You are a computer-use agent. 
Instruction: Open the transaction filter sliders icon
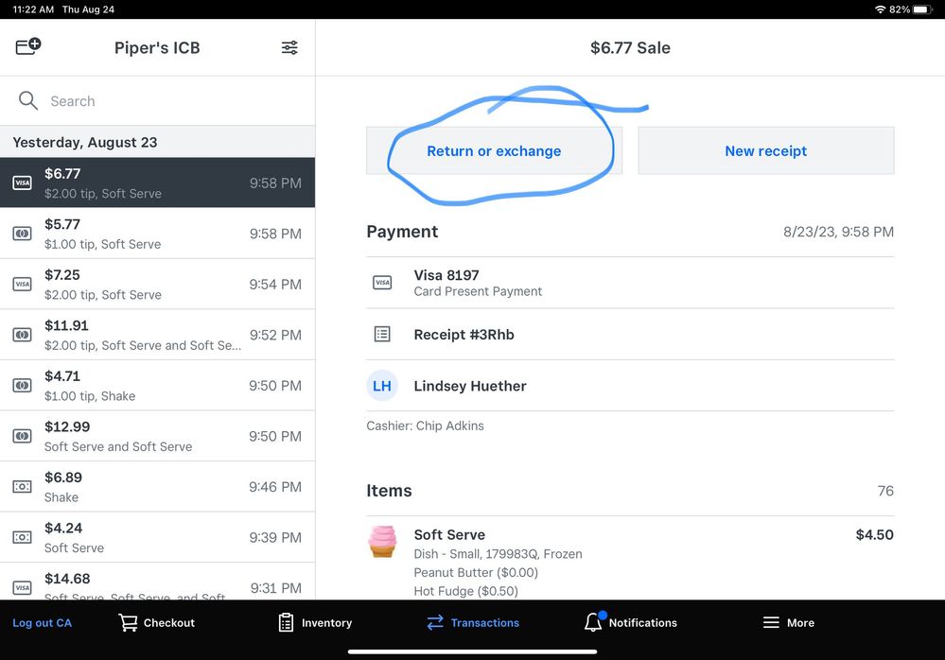[x=289, y=47]
